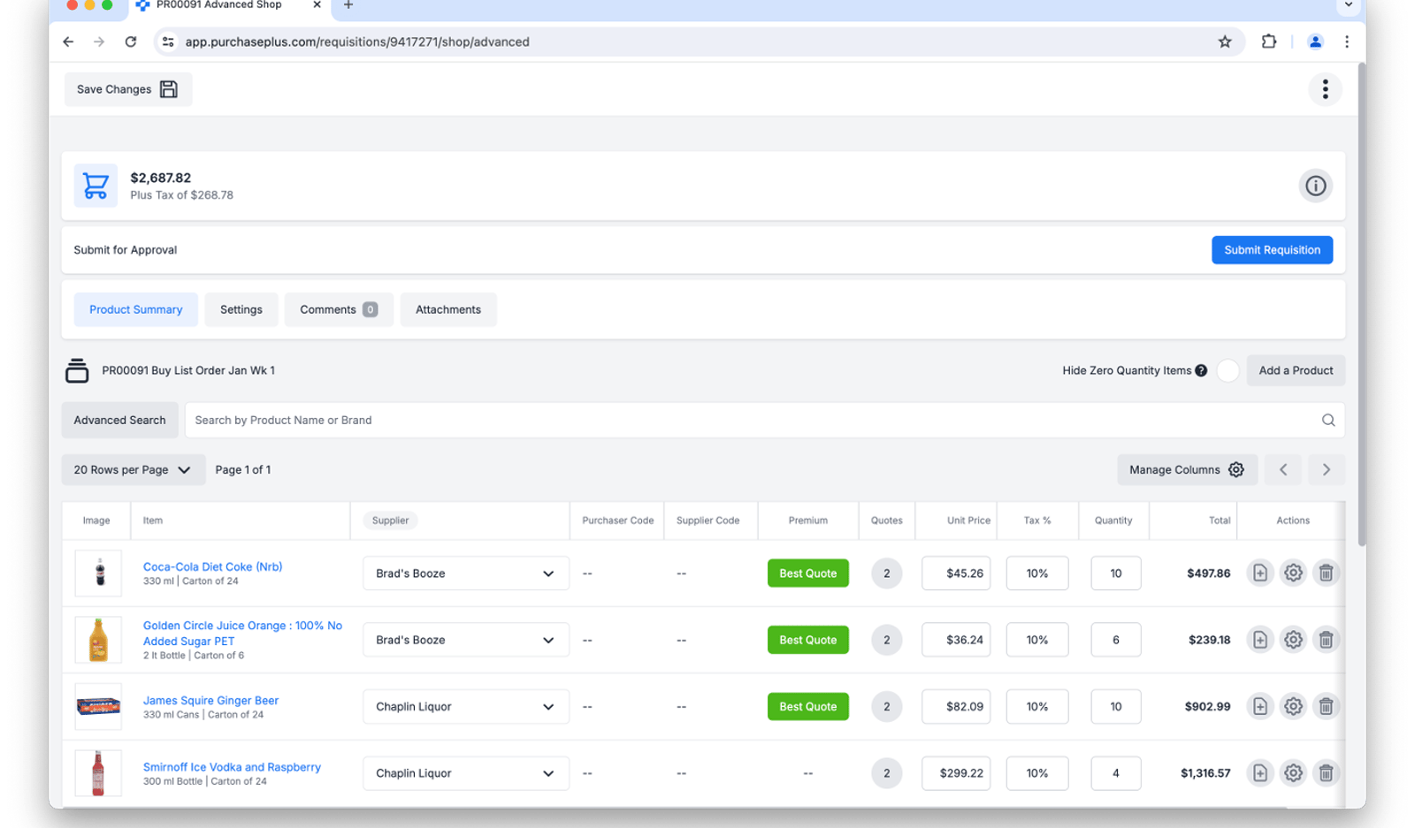This screenshot has width=1415, height=828.
Task: Click the browser back arrow
Action: click(x=68, y=42)
